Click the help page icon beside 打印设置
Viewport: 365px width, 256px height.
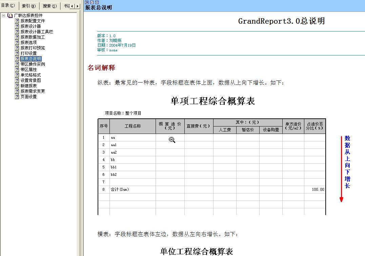[17, 53]
